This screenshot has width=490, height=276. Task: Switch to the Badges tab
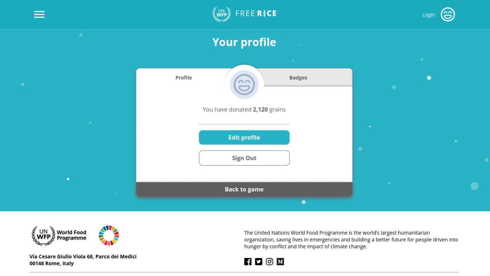coord(298,78)
